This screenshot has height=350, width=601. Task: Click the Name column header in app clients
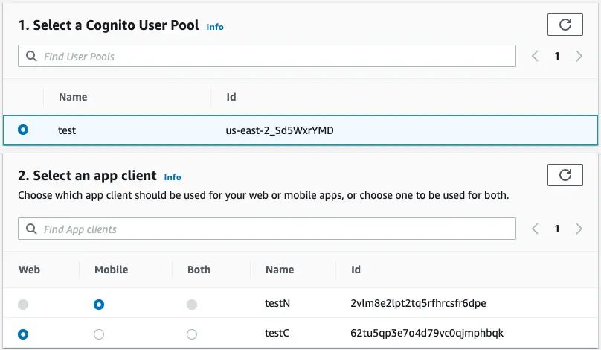click(280, 270)
